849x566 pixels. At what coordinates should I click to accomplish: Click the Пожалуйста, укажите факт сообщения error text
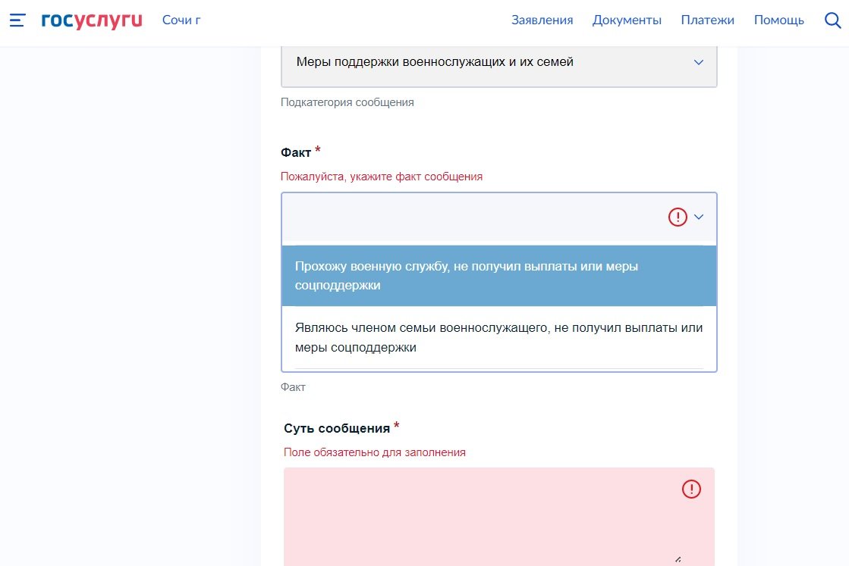tap(382, 177)
